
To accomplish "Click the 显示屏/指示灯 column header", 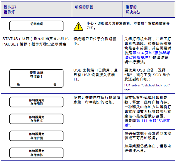I will tap(36, 10).
